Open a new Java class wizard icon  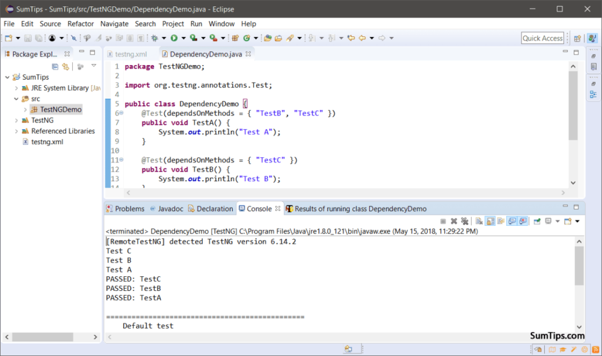pos(246,38)
